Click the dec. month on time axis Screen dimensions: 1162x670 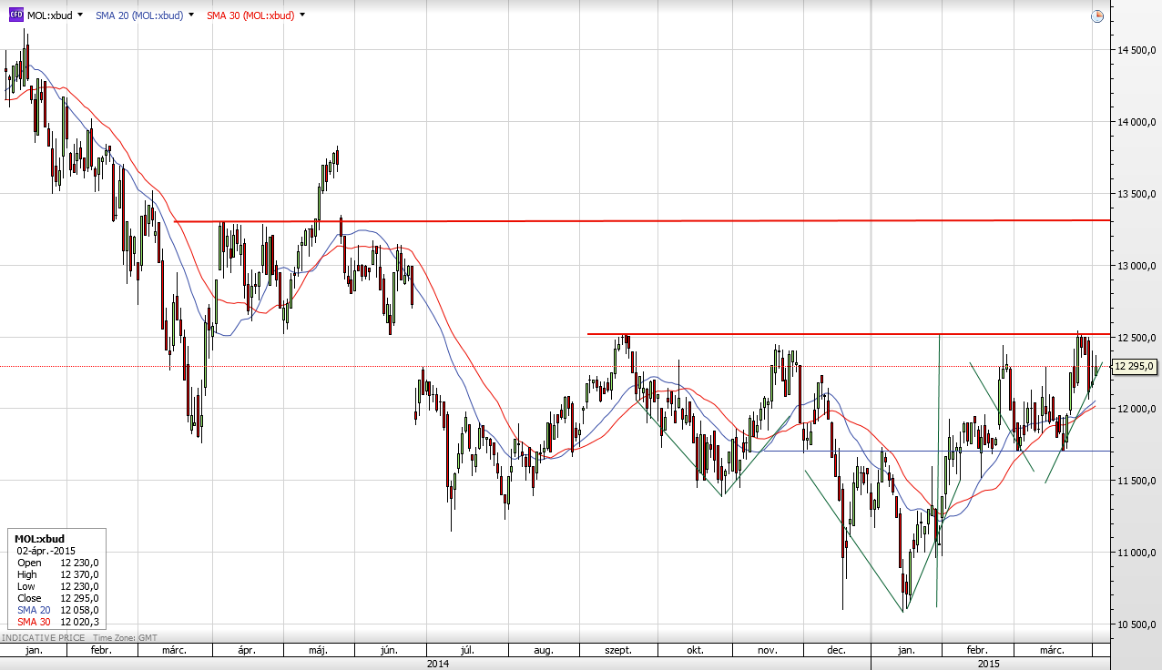pos(836,651)
